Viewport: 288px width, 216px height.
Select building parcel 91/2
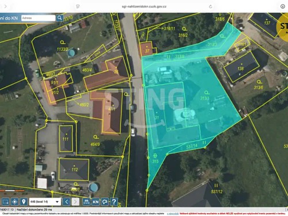click(x=55, y=92)
